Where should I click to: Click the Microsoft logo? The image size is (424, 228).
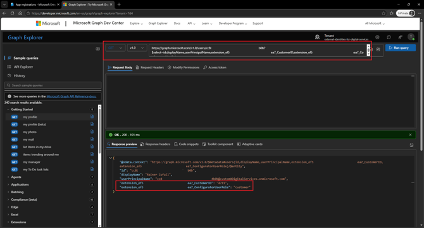coord(48,23)
